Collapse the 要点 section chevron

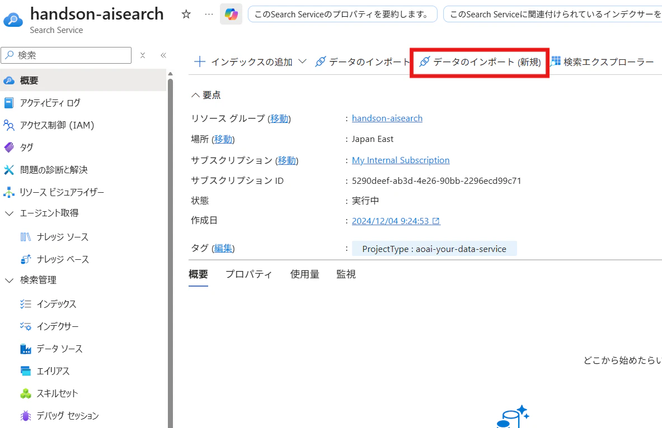[x=195, y=95]
